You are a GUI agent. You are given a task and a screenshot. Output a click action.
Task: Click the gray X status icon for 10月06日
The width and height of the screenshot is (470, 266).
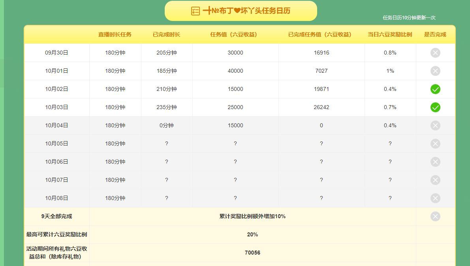[435, 162]
